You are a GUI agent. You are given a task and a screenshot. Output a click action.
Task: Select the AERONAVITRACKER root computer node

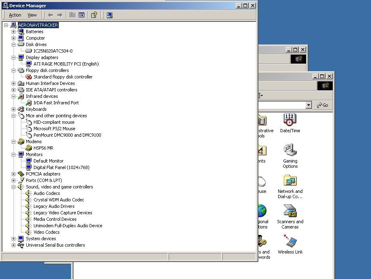(x=38, y=25)
